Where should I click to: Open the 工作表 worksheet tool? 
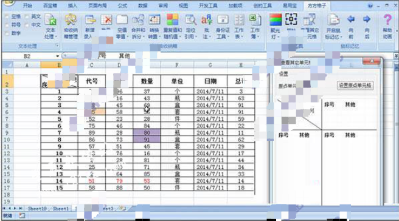238,27
